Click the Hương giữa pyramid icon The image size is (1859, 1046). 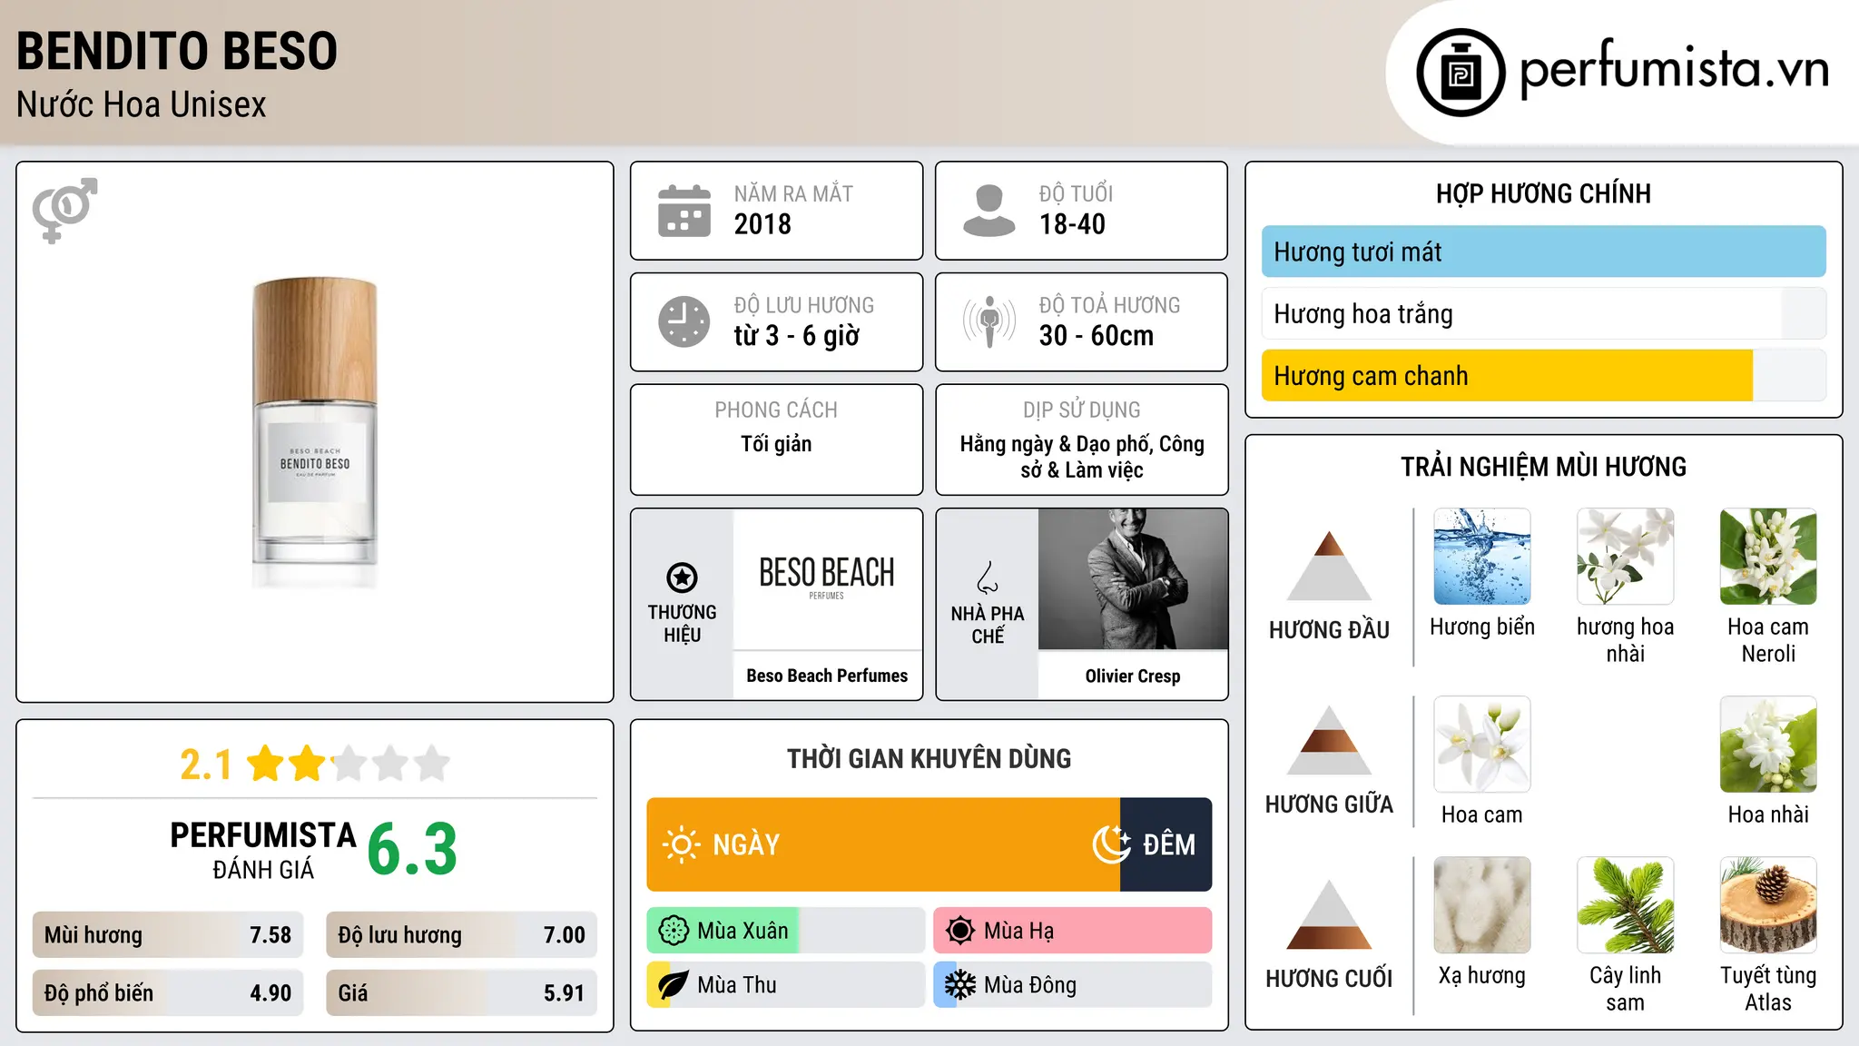(1329, 740)
